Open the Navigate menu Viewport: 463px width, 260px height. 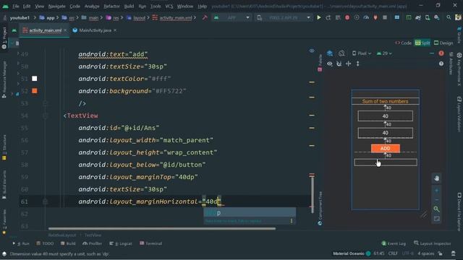pos(56,6)
